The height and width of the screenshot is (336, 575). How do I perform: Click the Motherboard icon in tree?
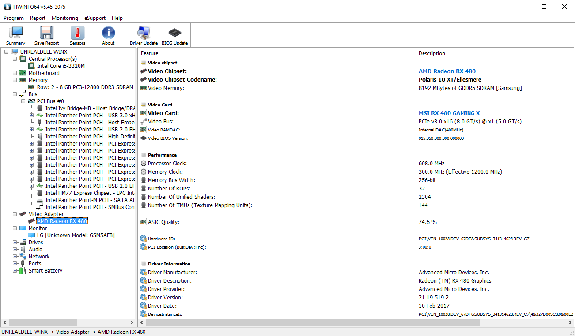[23, 73]
